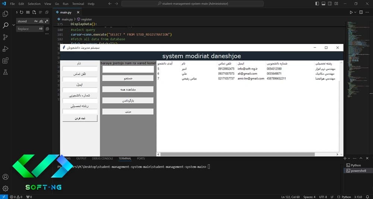This screenshot has height=199, width=373.
Task: Maximize terminal panel with up chevron
Action: 361,158
